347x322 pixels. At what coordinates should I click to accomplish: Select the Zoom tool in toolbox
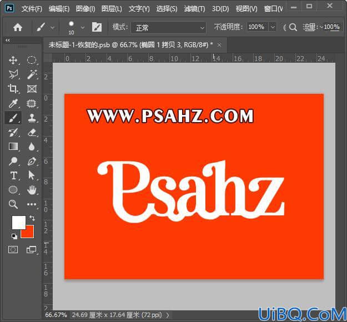point(13,204)
